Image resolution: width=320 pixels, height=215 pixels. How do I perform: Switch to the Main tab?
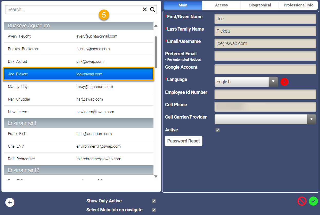tap(183, 5)
